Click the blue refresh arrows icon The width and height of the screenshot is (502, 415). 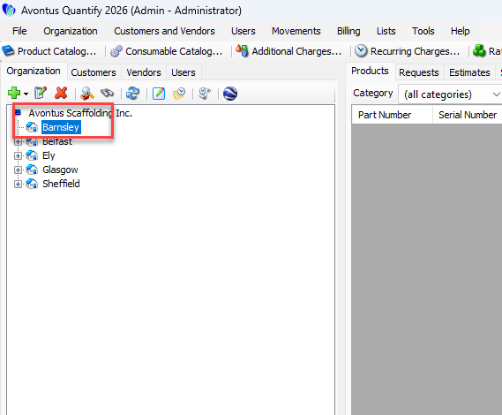[133, 94]
